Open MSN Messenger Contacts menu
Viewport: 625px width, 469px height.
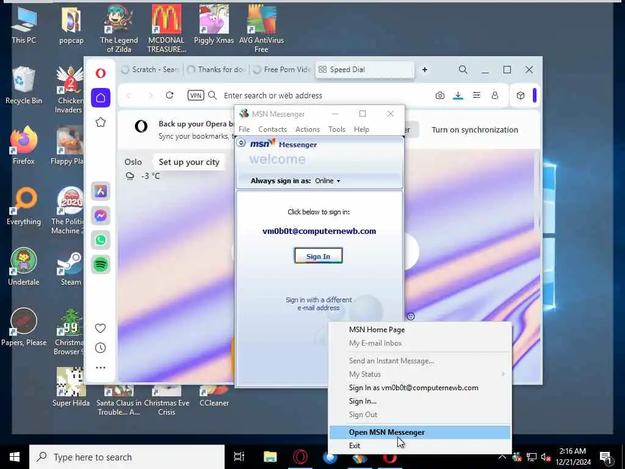pyautogui.click(x=272, y=129)
